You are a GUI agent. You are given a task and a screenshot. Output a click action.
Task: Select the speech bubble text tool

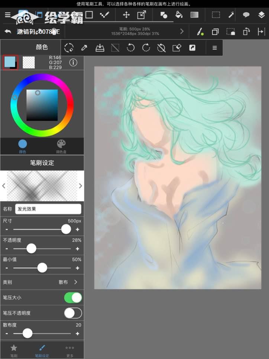point(246,15)
